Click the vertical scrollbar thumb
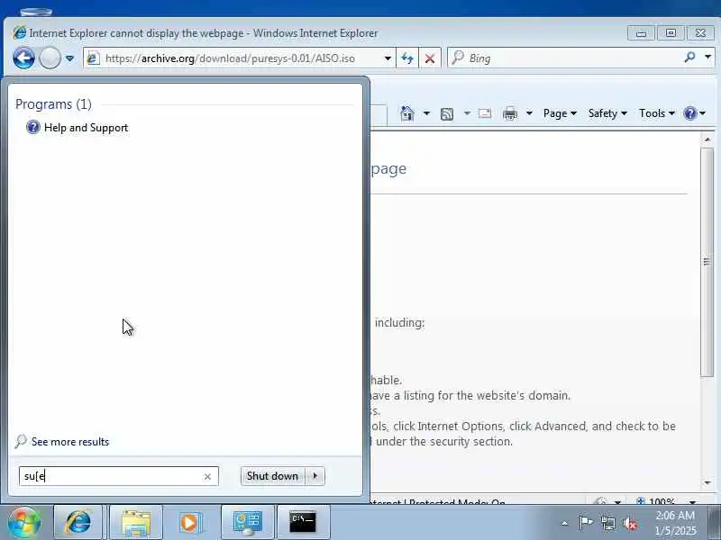Screen dimensions: 721x540 pyautogui.click(x=707, y=262)
